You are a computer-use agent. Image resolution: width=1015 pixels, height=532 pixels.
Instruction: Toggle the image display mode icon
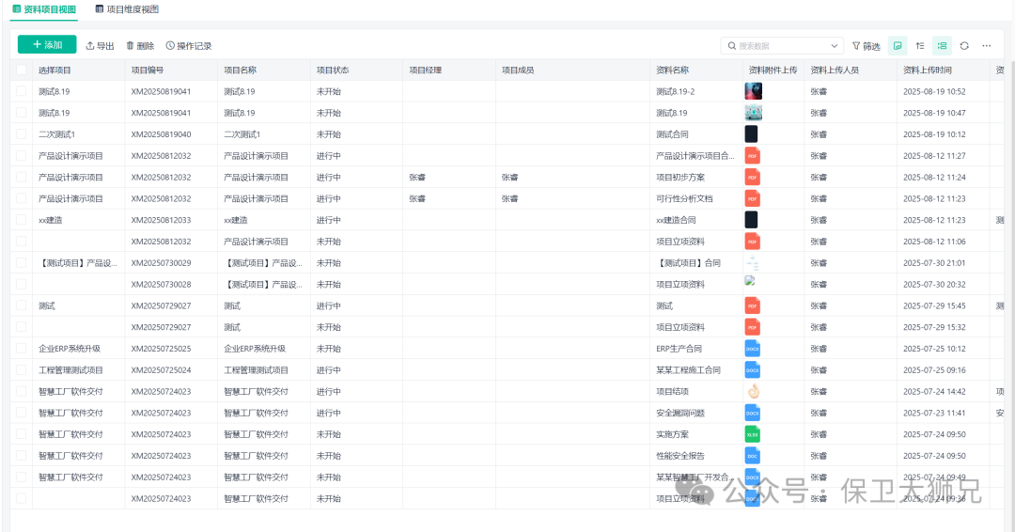click(x=898, y=45)
